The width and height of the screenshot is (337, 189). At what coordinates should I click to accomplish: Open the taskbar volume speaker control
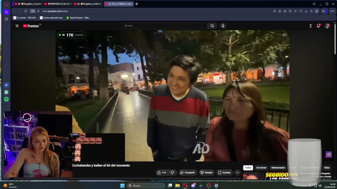pyautogui.click(x=320, y=186)
